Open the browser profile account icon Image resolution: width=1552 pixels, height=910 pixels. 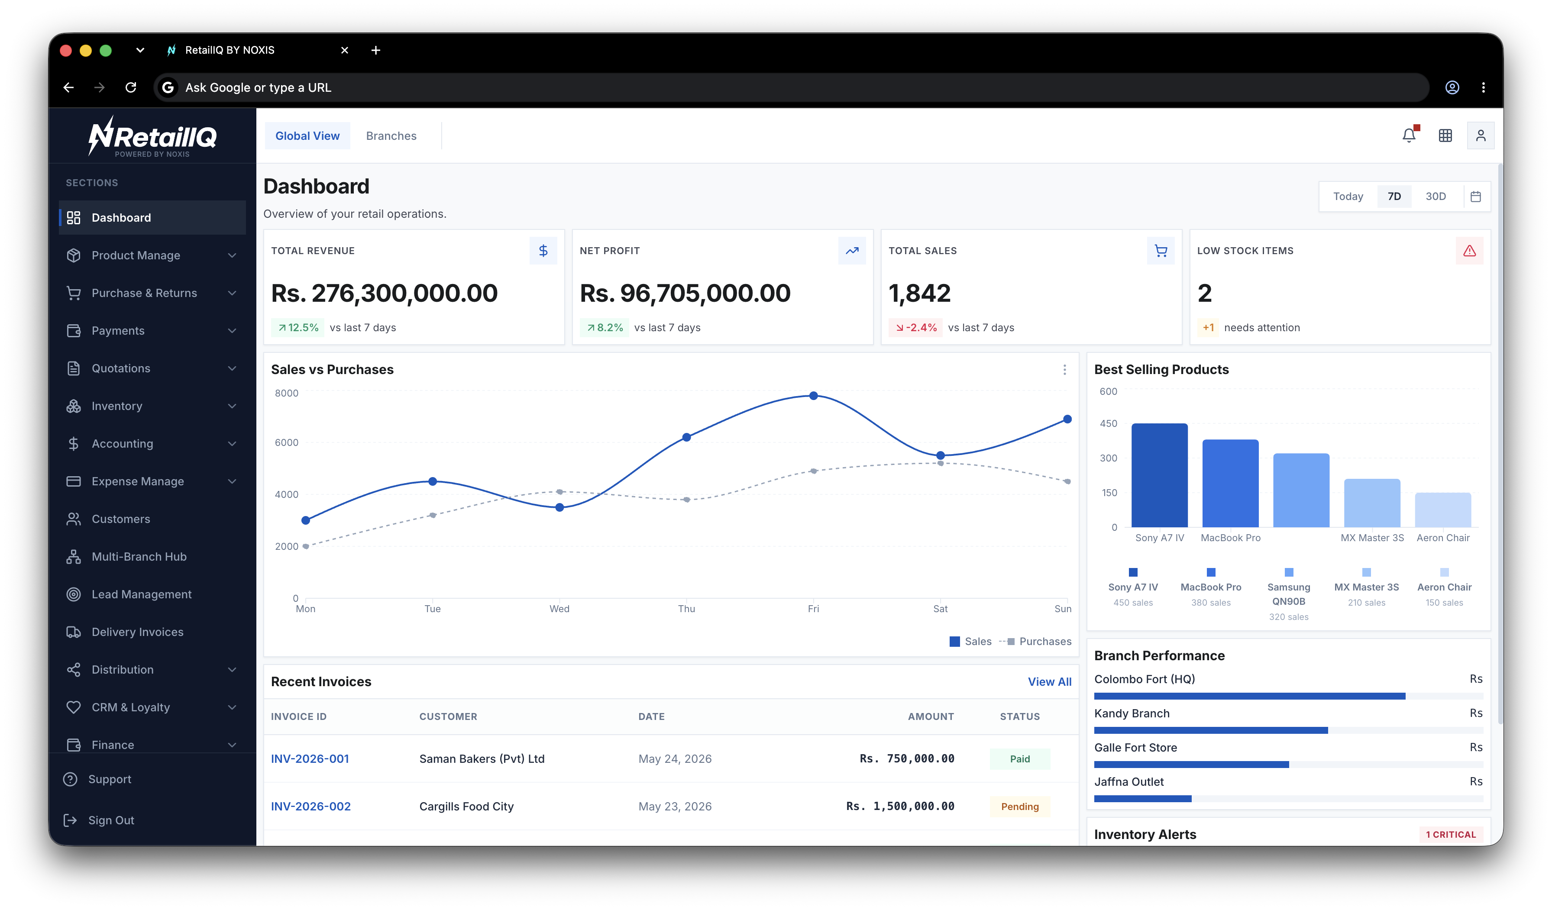[x=1452, y=87]
